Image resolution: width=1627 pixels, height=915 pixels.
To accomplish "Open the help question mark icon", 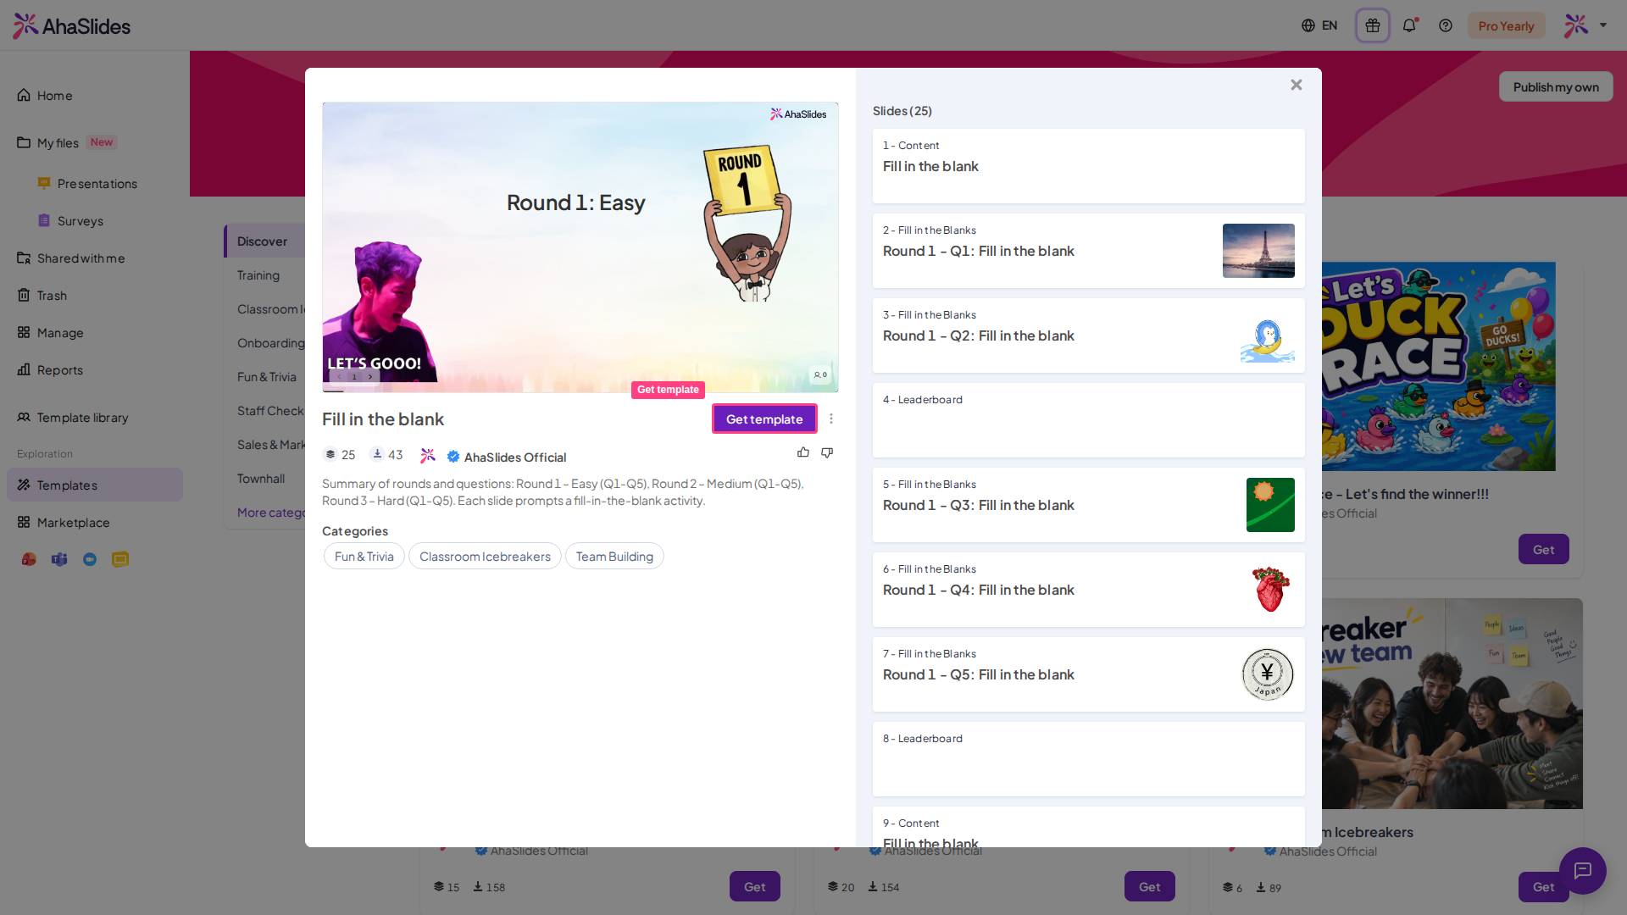I will pyautogui.click(x=1446, y=25).
